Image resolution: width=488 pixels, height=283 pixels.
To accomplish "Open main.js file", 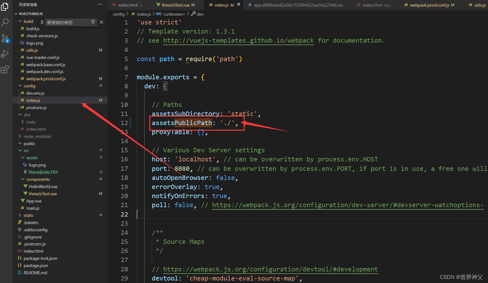I will (33, 208).
